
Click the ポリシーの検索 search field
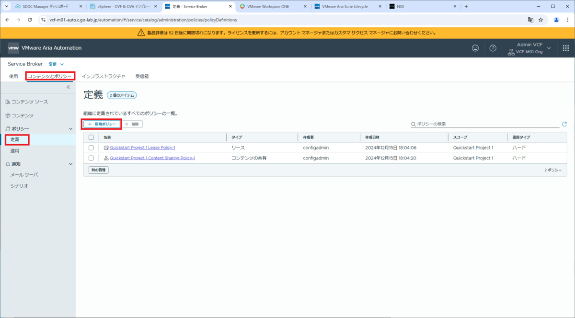pos(485,124)
